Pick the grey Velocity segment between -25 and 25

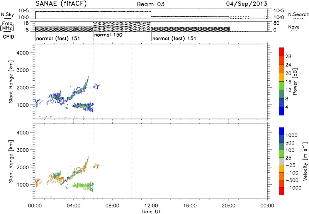[x=282, y=161]
